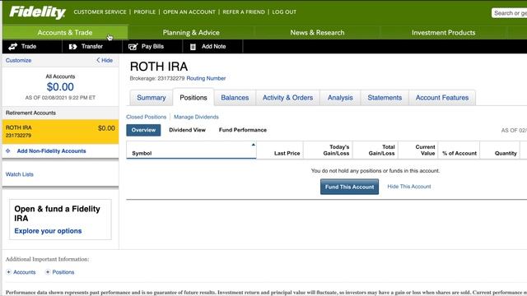Open the Profile link
527x296 pixels.
145,12
